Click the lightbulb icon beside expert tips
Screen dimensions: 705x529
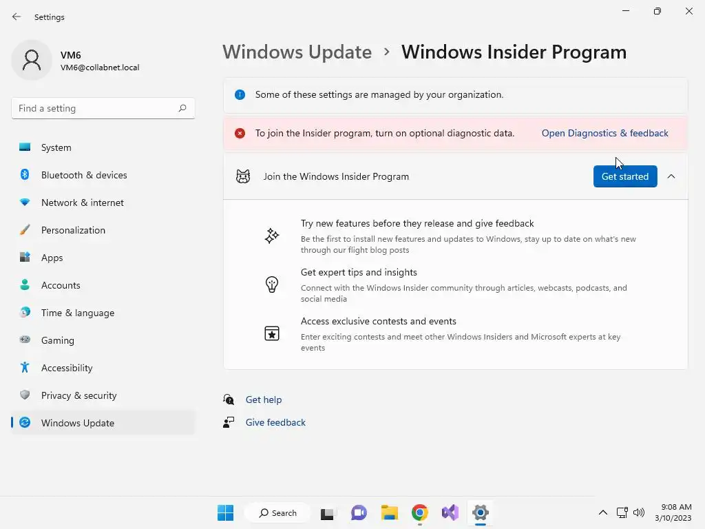coord(271,284)
